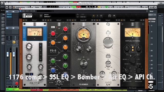Bypass the AirEQ module with its power icon
This screenshot has width=164, height=92.
97,20
